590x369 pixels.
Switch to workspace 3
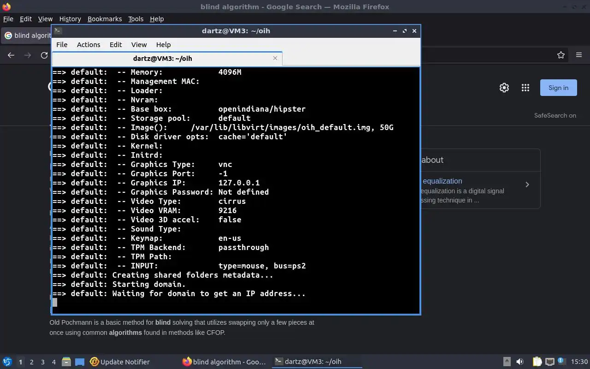click(x=42, y=362)
